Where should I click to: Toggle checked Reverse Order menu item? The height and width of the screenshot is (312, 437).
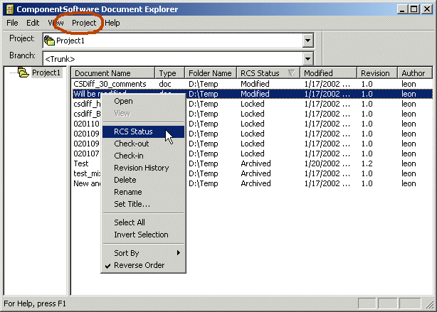pyautogui.click(x=143, y=265)
